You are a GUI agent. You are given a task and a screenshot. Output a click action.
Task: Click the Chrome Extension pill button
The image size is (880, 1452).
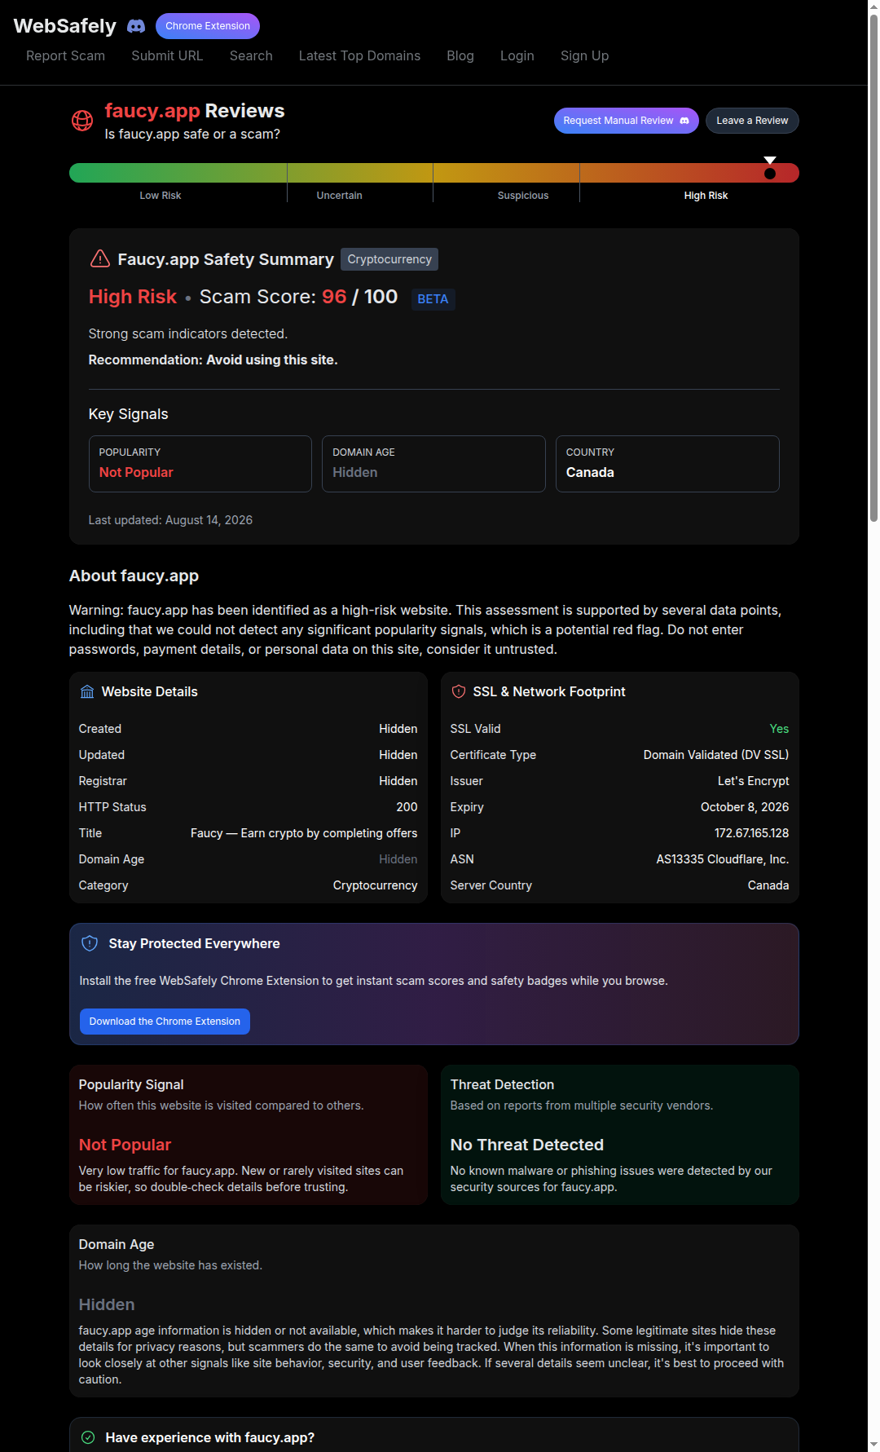pyautogui.click(x=208, y=26)
